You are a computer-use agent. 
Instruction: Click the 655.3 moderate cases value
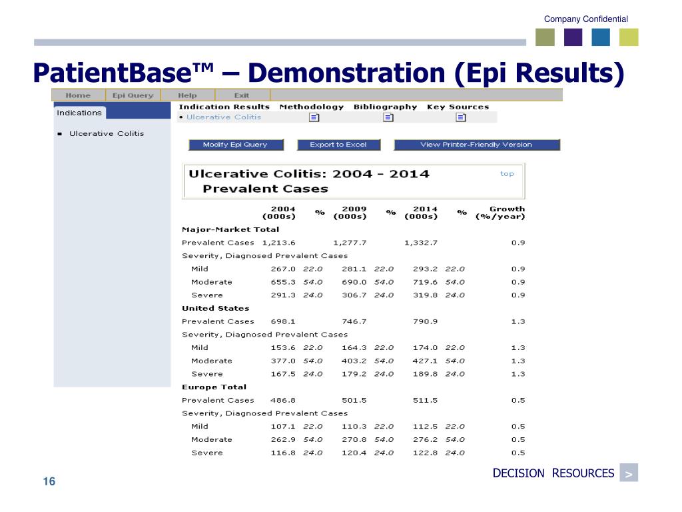pos(283,282)
